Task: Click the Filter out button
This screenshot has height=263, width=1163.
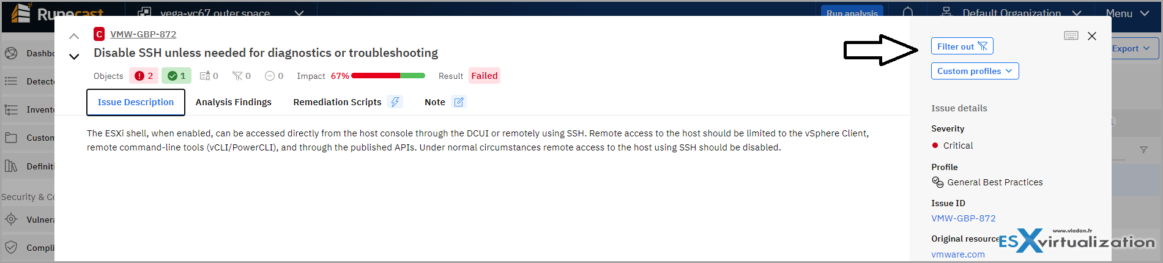Action: pyautogui.click(x=962, y=46)
